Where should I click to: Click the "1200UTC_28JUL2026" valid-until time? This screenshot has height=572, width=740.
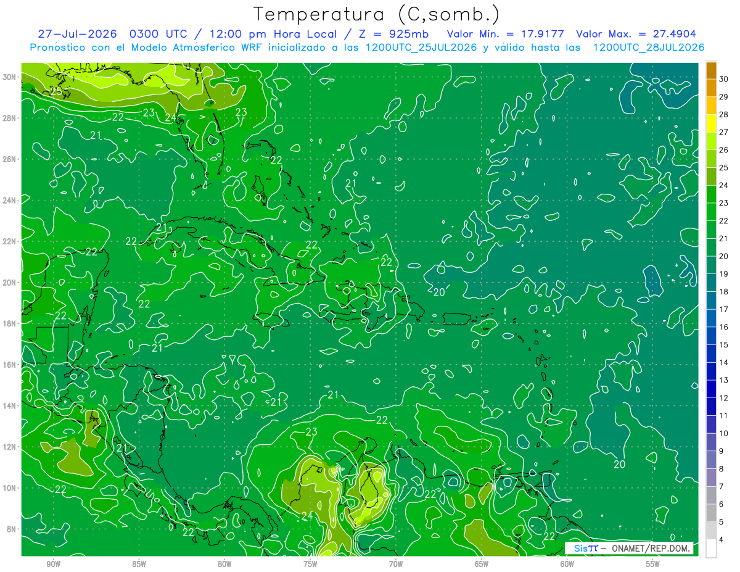coord(649,48)
